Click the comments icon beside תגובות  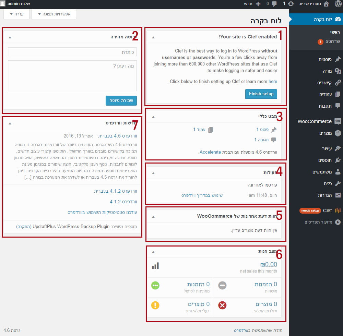(338, 106)
